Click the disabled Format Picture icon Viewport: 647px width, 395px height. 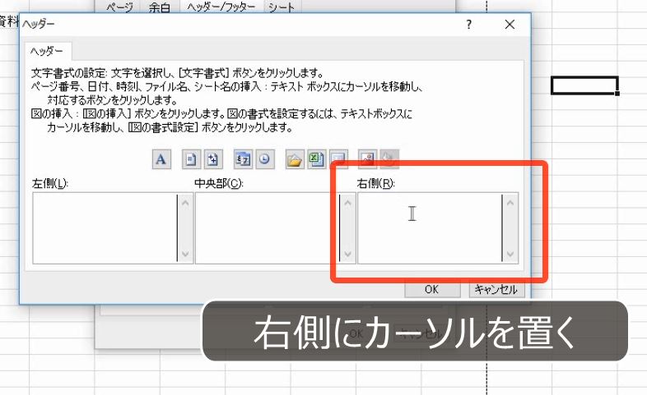(x=389, y=159)
